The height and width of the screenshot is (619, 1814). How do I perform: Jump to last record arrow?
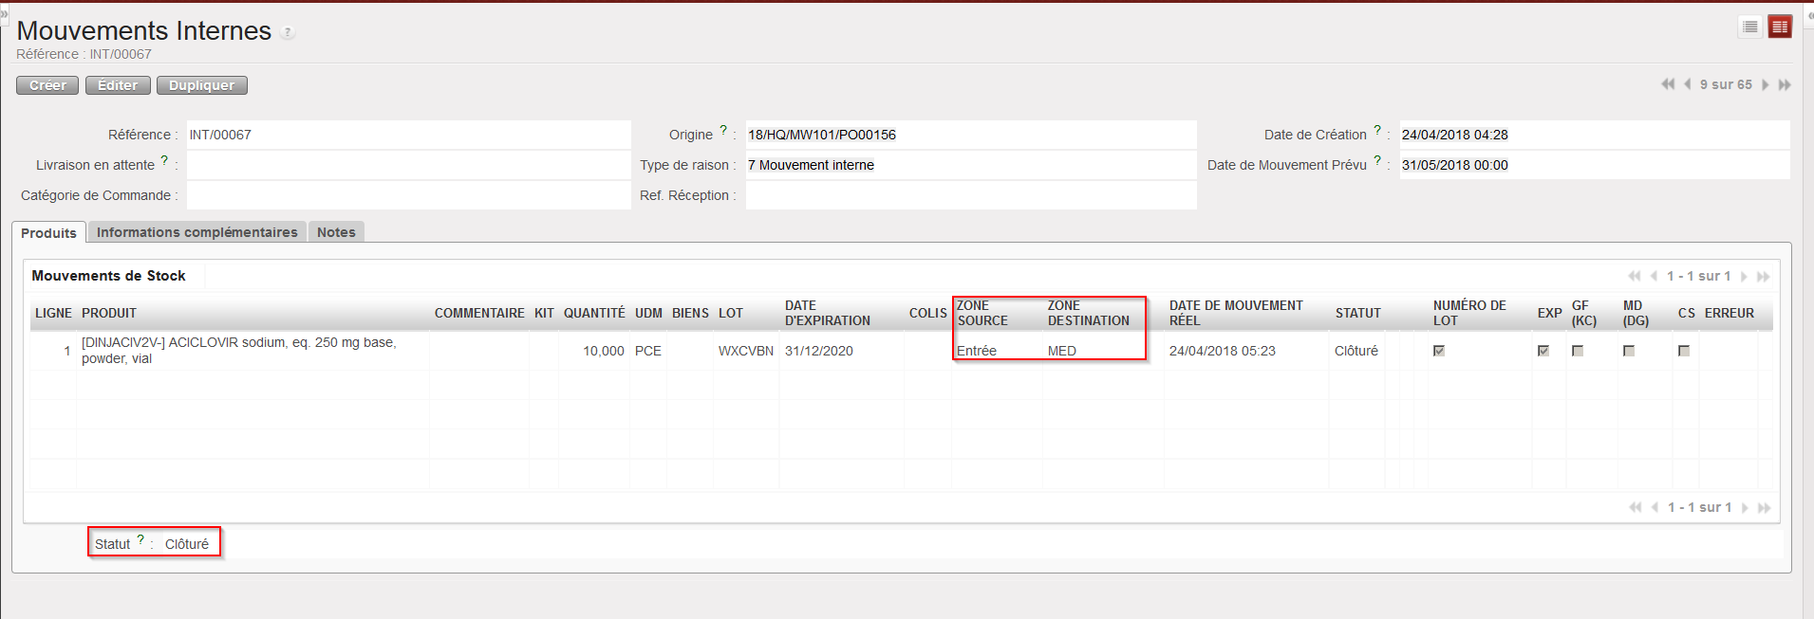(1785, 84)
